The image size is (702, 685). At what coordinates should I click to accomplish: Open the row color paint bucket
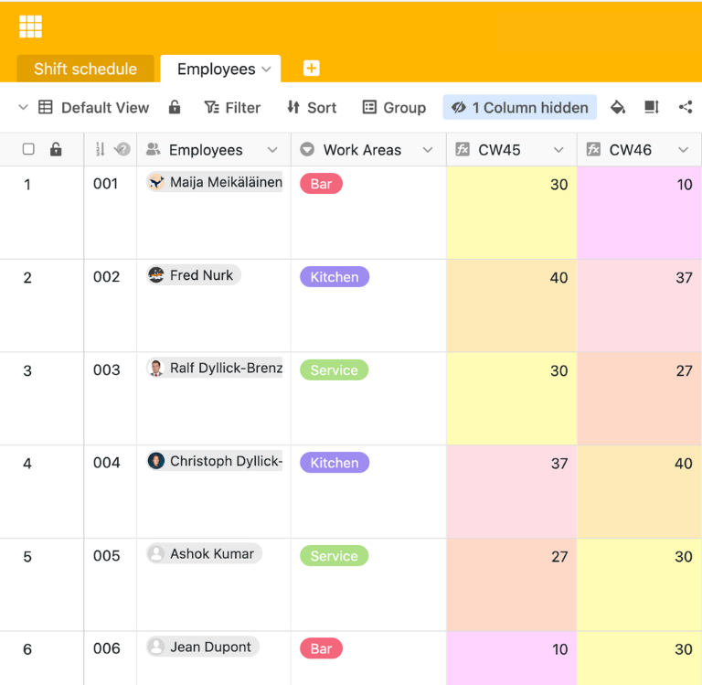pos(618,108)
